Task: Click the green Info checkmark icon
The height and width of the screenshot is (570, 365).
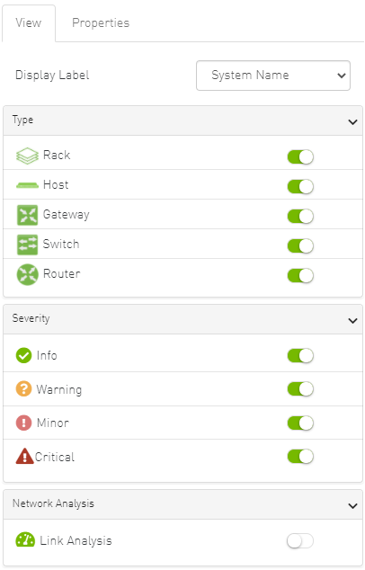Action: (x=23, y=355)
